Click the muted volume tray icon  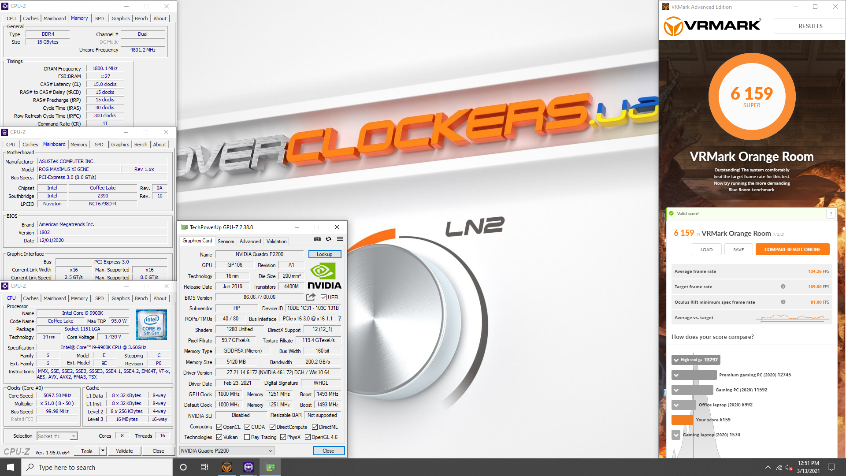point(789,467)
